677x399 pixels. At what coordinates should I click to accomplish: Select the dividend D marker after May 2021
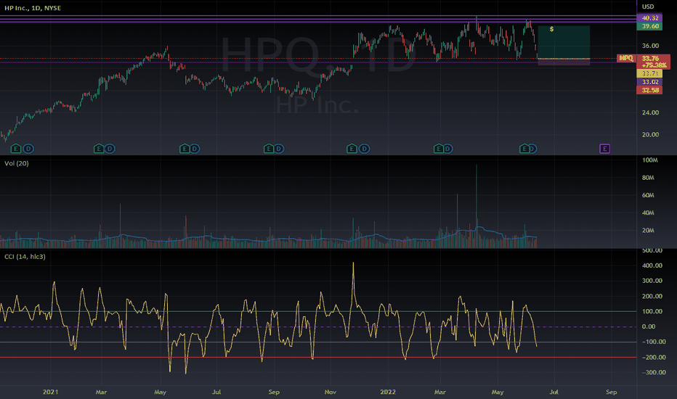pos(195,149)
